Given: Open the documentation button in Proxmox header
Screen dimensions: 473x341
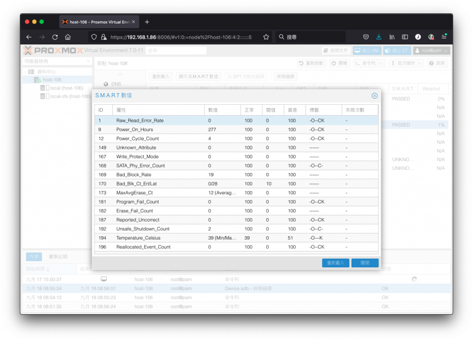Looking at the screenshot, I should 335,51.
